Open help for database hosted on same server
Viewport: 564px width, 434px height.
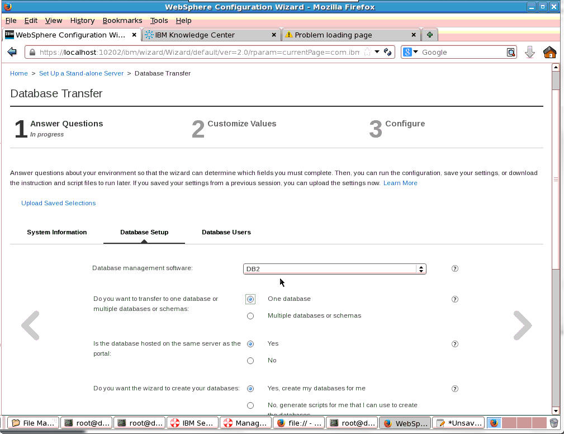[454, 344]
